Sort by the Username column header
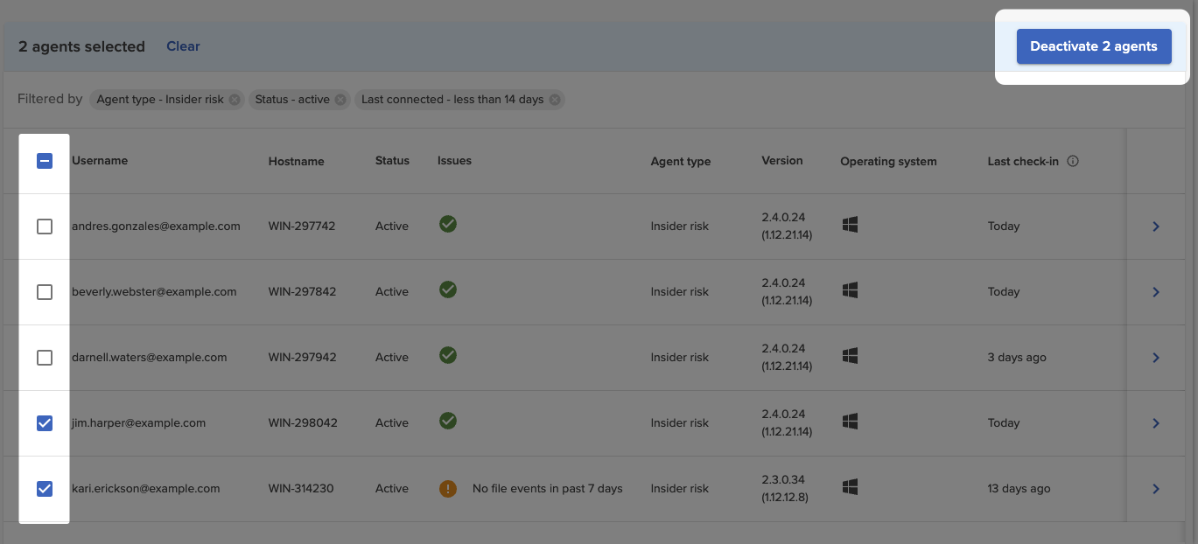This screenshot has height=544, width=1198. click(x=100, y=161)
